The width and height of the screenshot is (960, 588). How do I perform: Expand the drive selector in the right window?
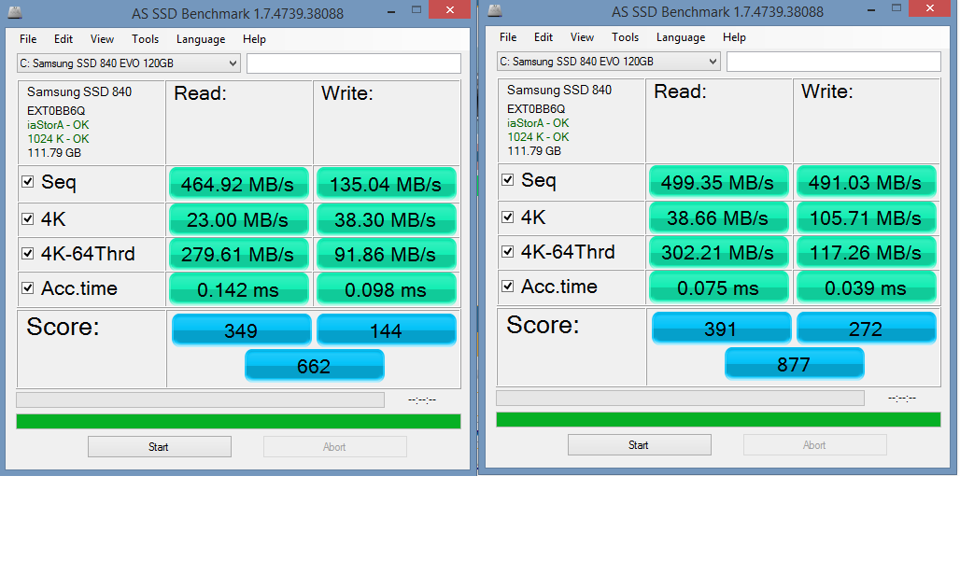pyautogui.click(x=713, y=62)
